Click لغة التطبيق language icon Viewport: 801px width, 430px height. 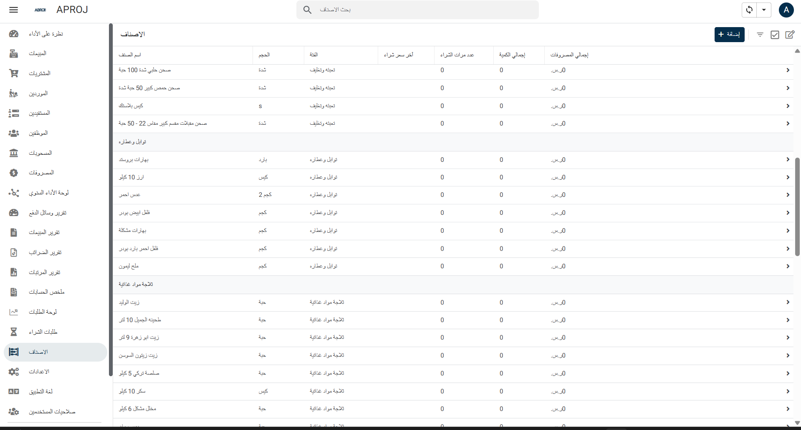(x=14, y=392)
